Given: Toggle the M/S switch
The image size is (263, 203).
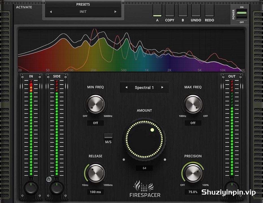Looking at the screenshot, I should click(108, 136).
